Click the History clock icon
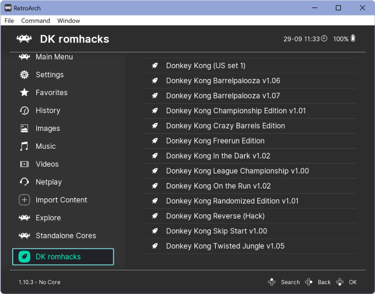The height and width of the screenshot is (294, 375). coord(24,111)
